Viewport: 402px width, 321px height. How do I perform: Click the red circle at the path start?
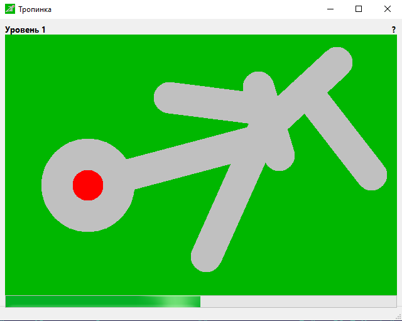tap(88, 185)
